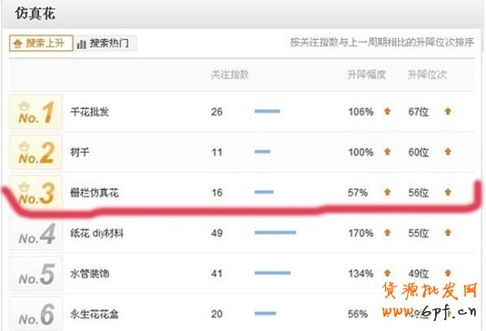Click the No.2 rank badge
Image resolution: width=486 pixels, height=331 pixels.
point(36,152)
